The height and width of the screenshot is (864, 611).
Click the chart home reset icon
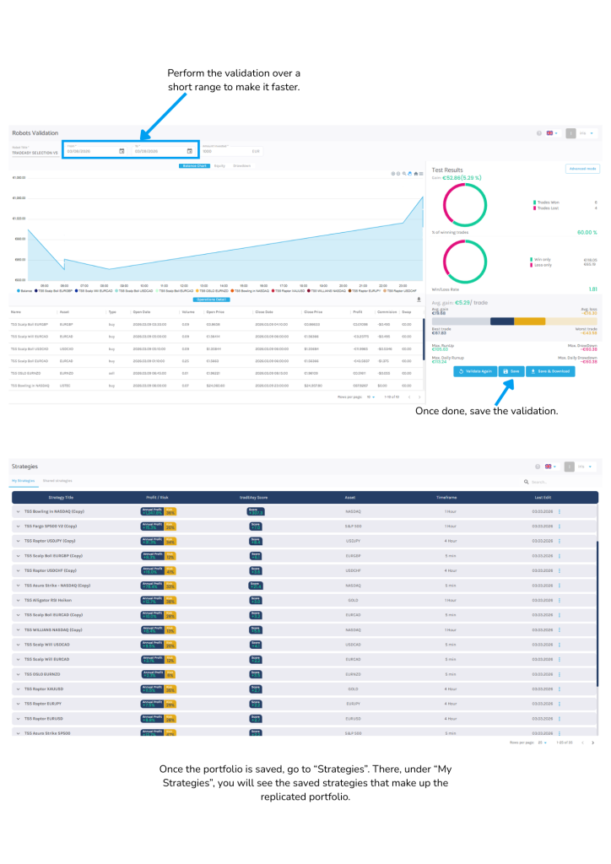pyautogui.click(x=414, y=174)
